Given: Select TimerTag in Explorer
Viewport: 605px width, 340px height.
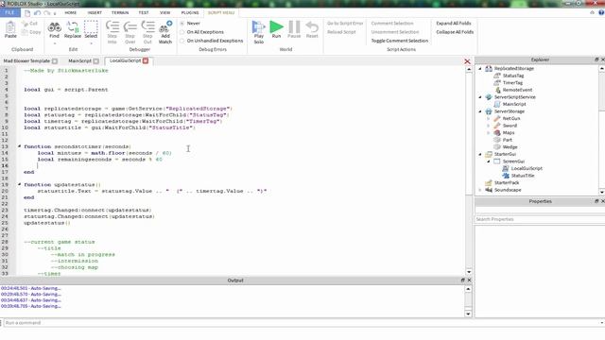Looking at the screenshot, I should coord(512,83).
